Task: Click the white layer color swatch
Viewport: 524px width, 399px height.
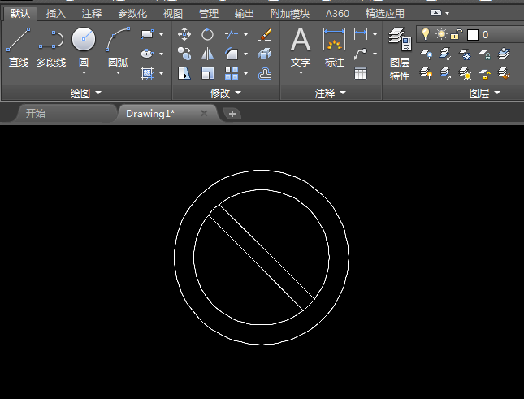Action: point(472,35)
